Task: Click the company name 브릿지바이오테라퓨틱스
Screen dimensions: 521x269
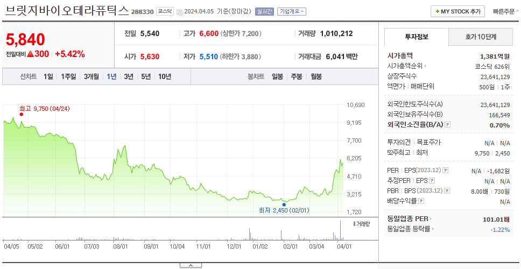Action: click(67, 11)
